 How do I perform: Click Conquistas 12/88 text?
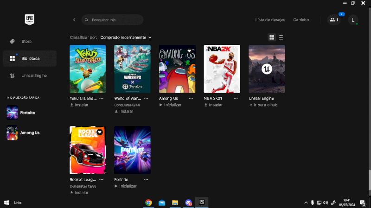click(x=83, y=186)
